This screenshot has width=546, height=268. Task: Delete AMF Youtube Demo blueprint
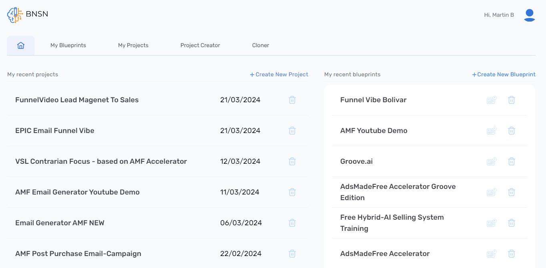click(512, 131)
